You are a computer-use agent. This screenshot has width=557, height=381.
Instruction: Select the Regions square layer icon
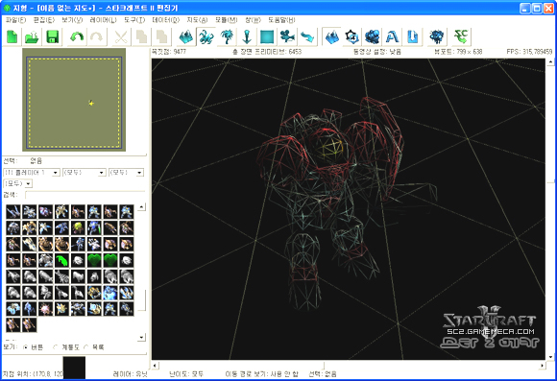(x=267, y=36)
